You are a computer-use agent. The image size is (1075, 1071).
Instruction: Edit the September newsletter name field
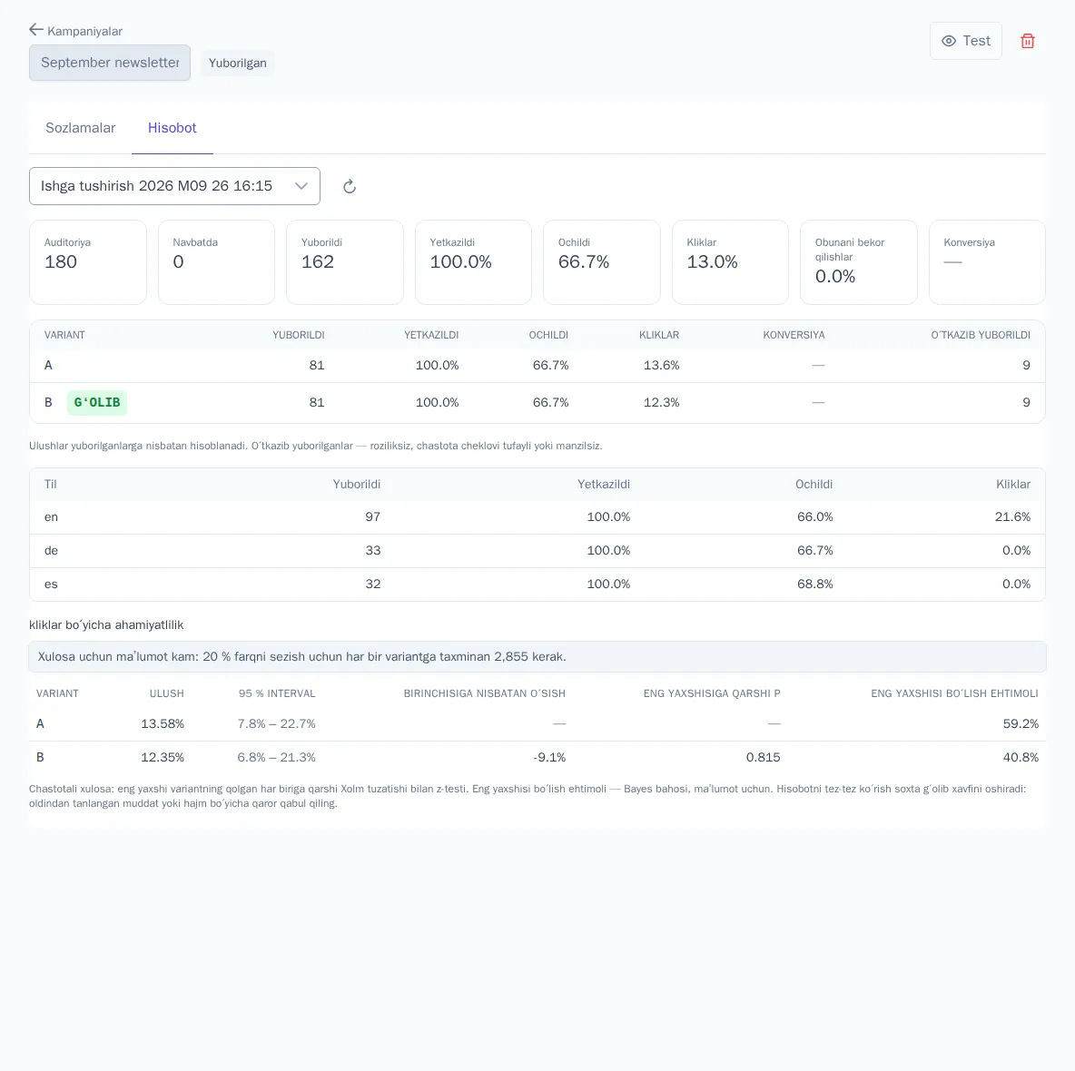tap(110, 63)
